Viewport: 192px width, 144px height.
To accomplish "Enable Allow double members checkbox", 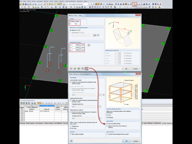I will click(x=71, y=134).
